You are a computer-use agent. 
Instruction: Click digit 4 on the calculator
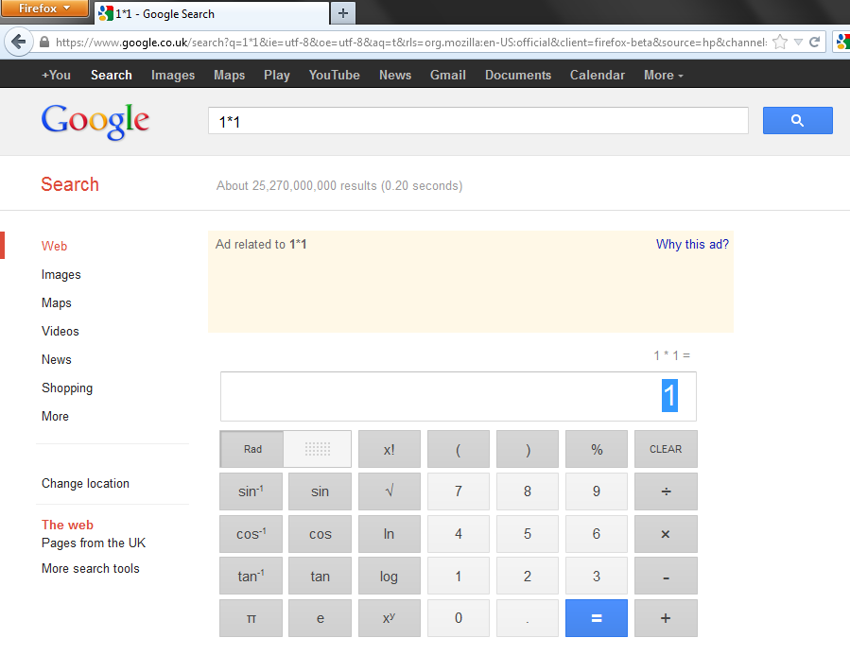(458, 534)
